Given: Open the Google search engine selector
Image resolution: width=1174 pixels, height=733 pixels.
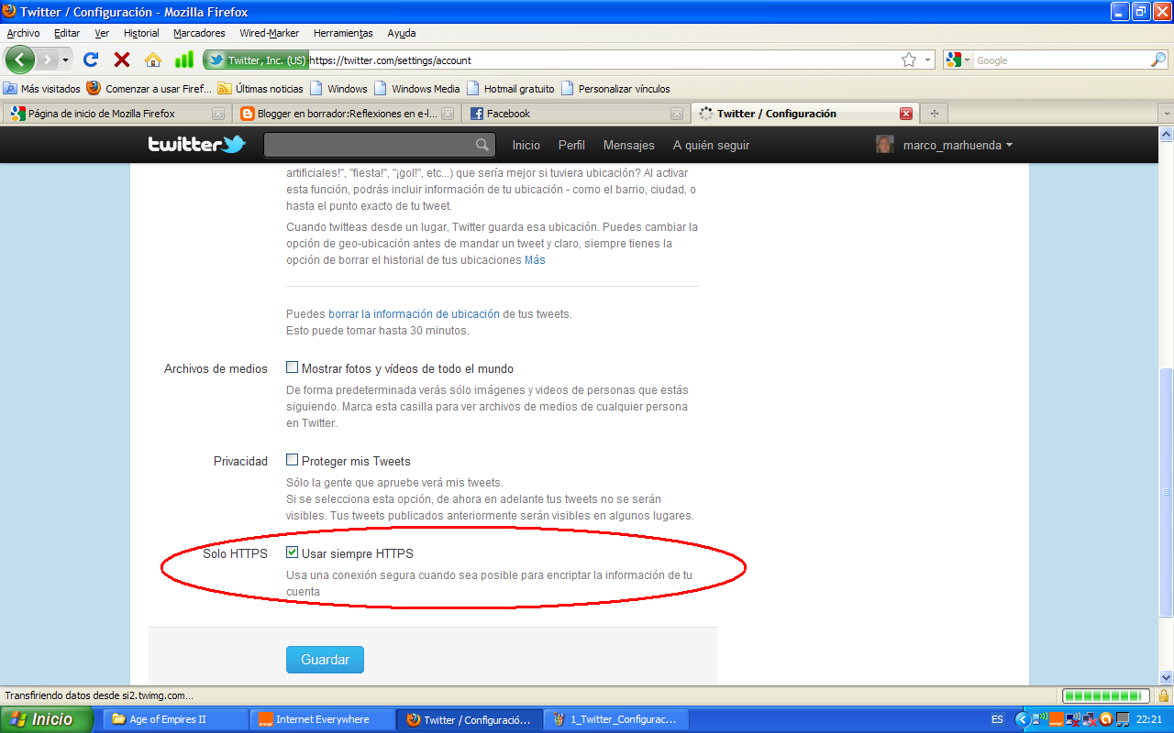Looking at the screenshot, I should tap(958, 60).
